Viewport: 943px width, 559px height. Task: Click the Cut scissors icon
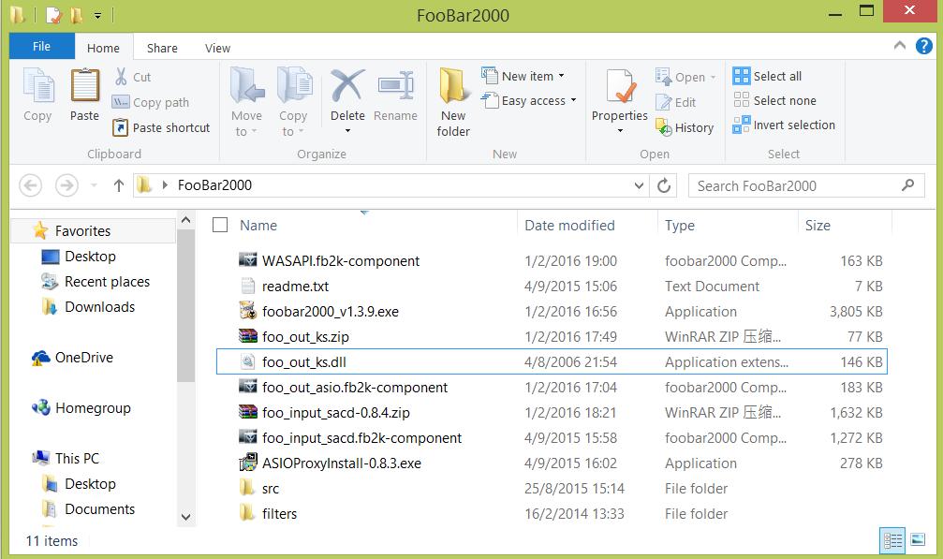click(x=121, y=77)
